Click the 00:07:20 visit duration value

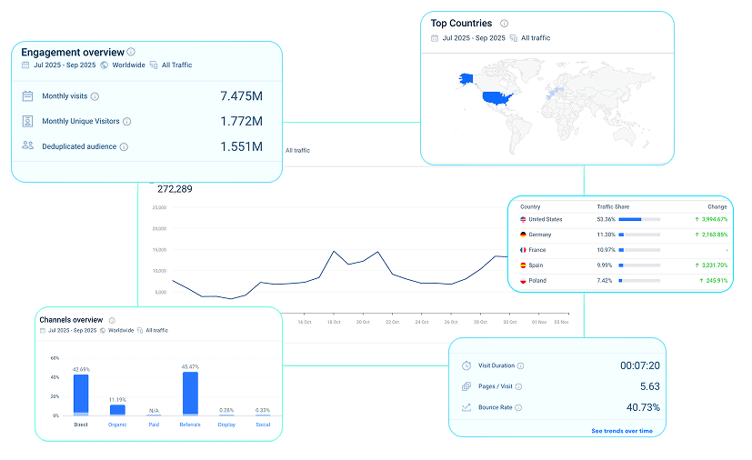coord(640,366)
